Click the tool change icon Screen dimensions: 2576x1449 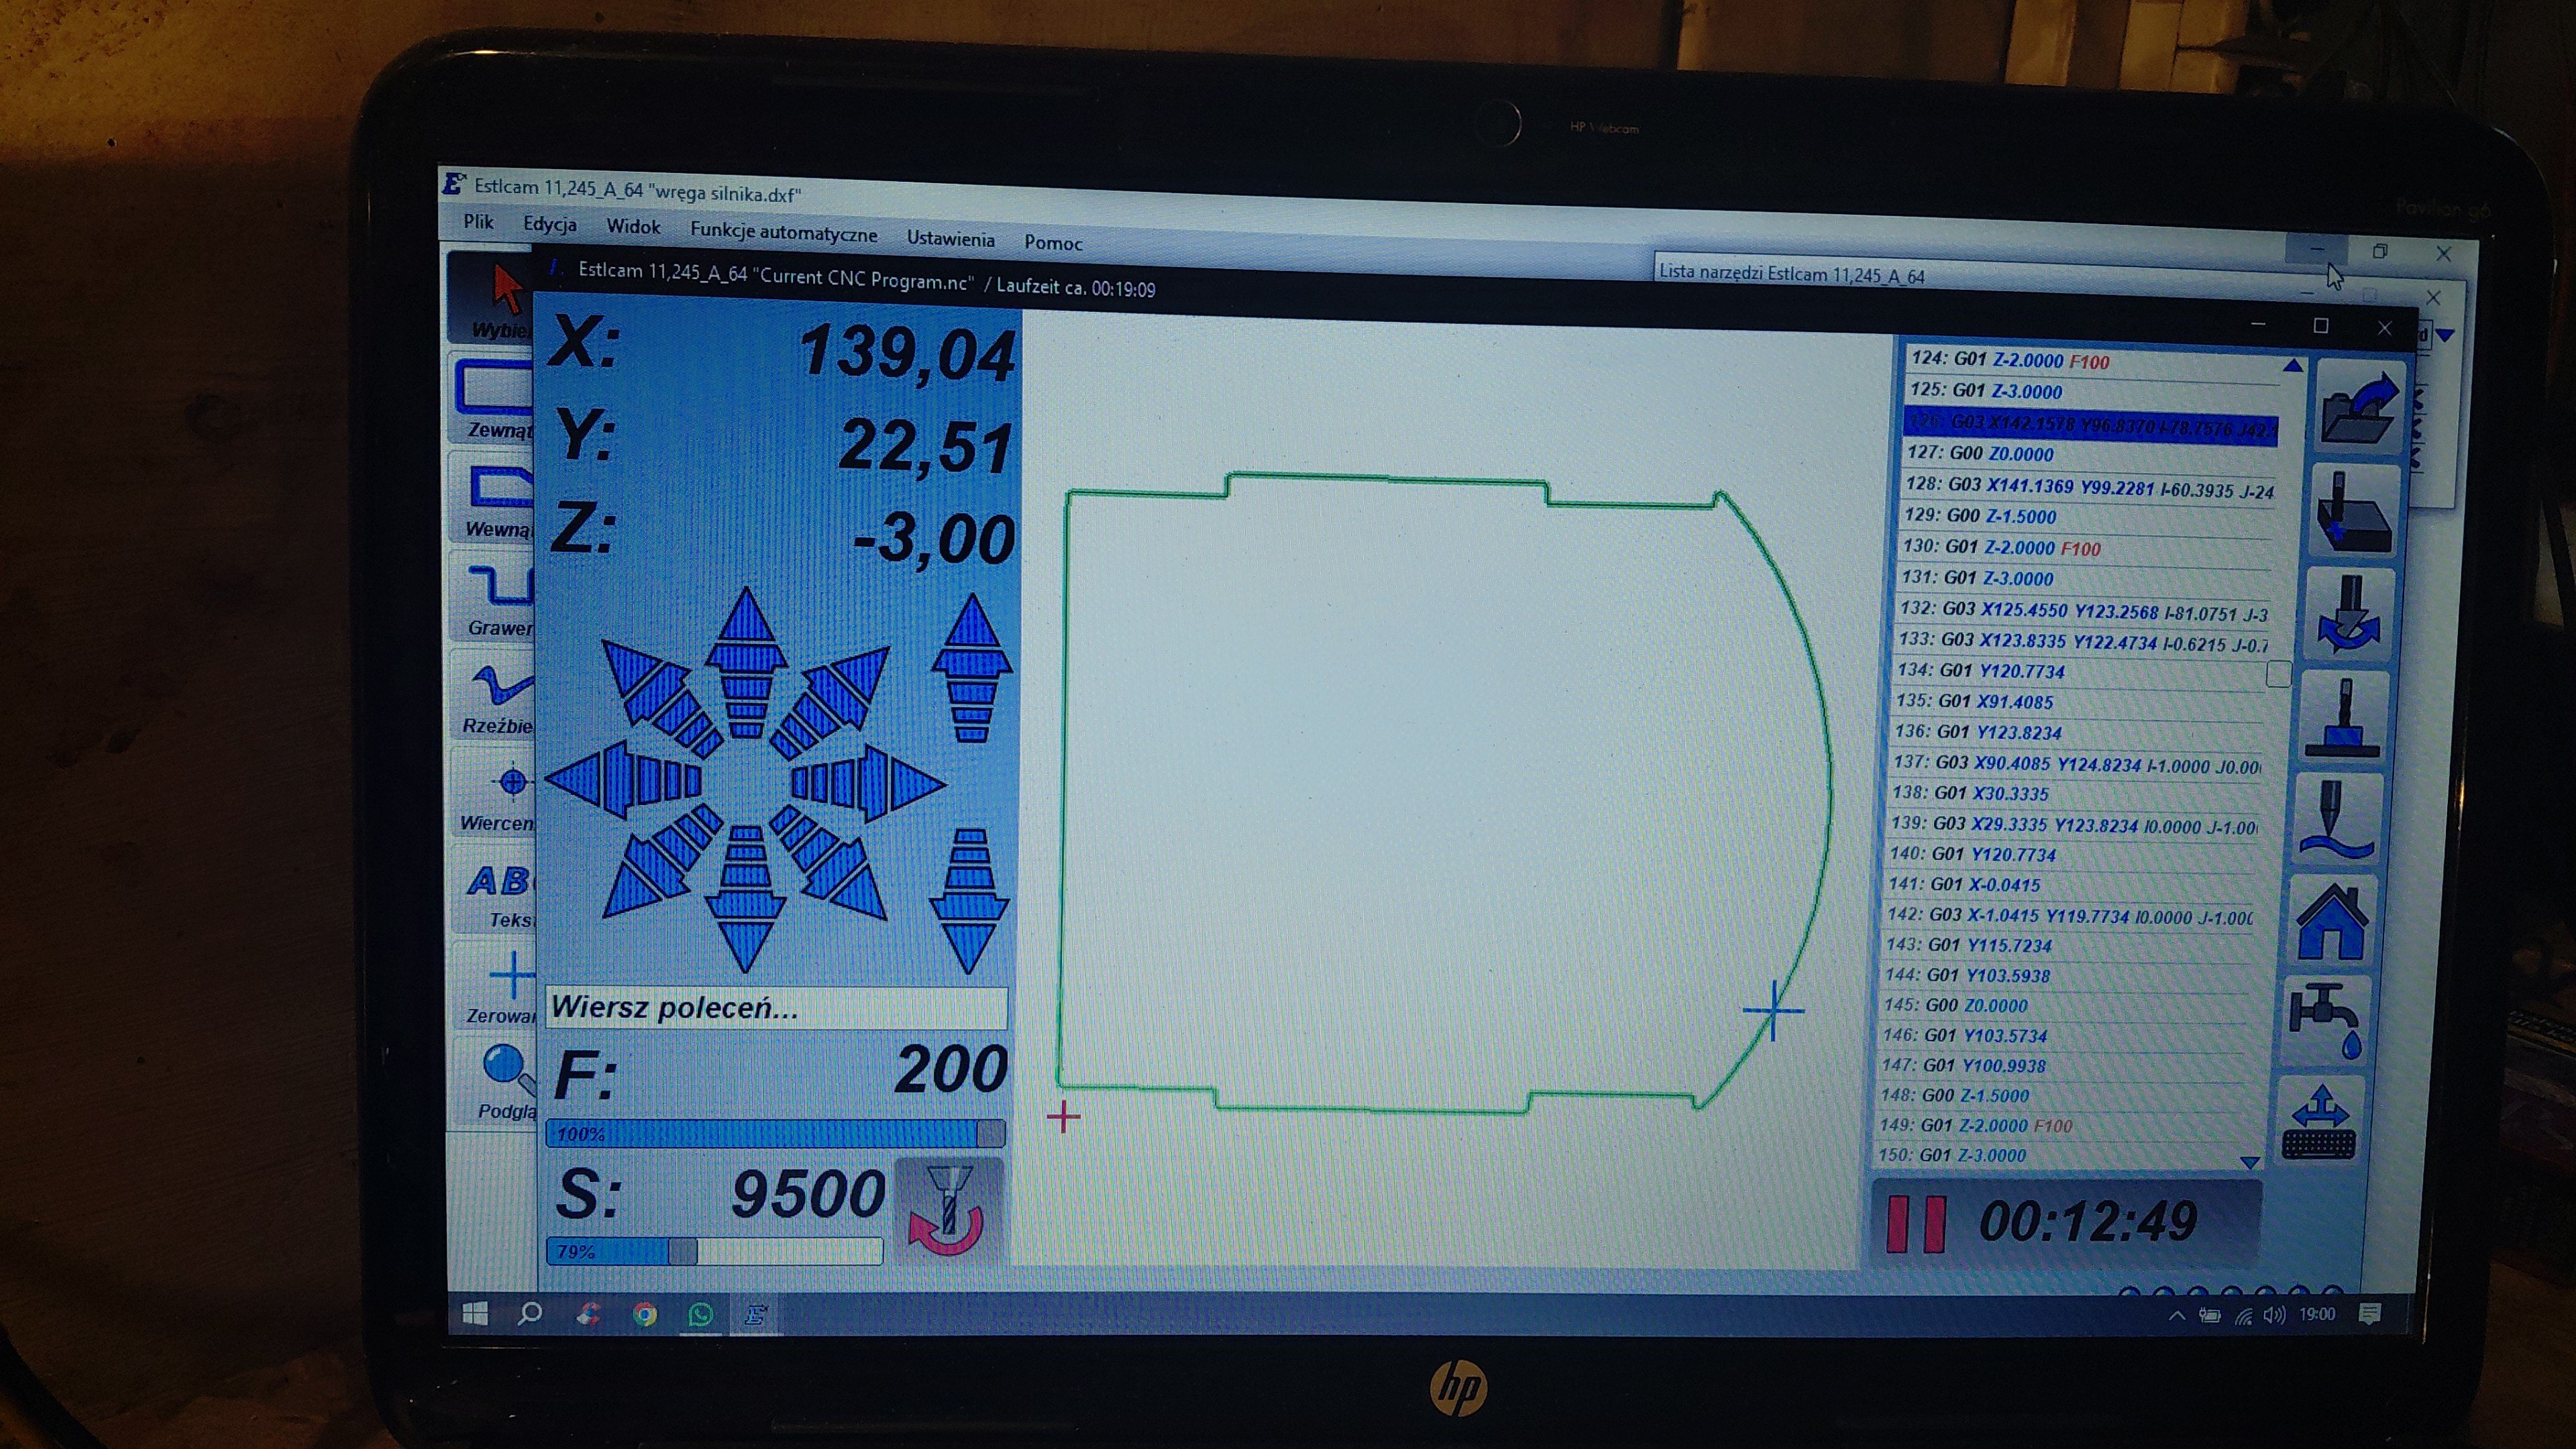click(x=2349, y=613)
